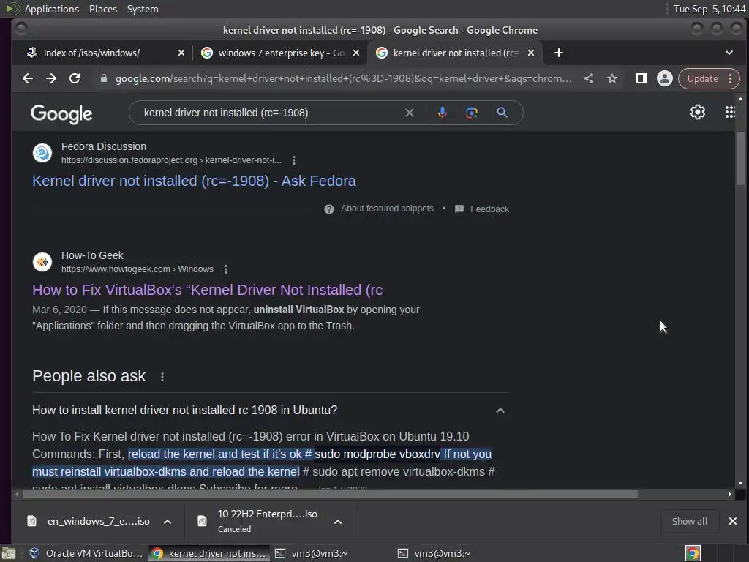749x562 pixels.
Task: Go back to previous page
Action: tap(28, 78)
